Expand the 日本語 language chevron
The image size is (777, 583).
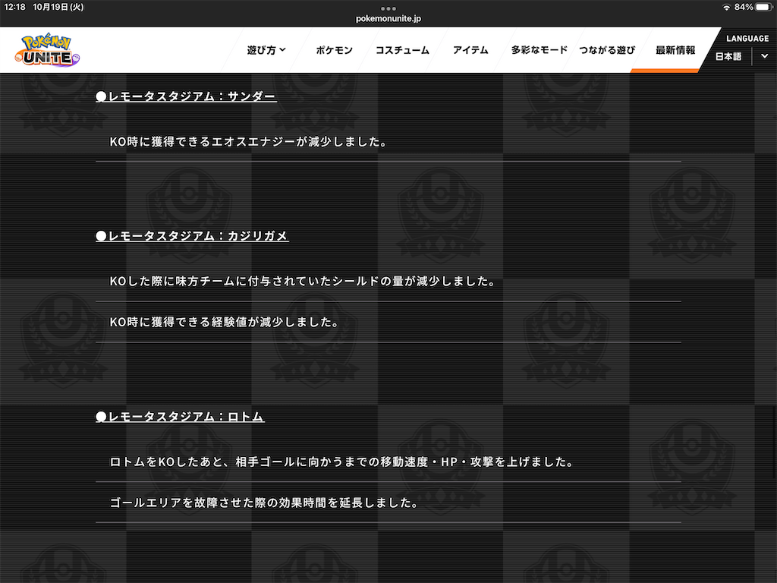(x=765, y=56)
